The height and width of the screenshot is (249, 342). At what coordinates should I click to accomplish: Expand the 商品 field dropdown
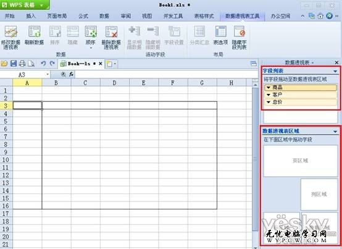pyautogui.click(x=269, y=88)
